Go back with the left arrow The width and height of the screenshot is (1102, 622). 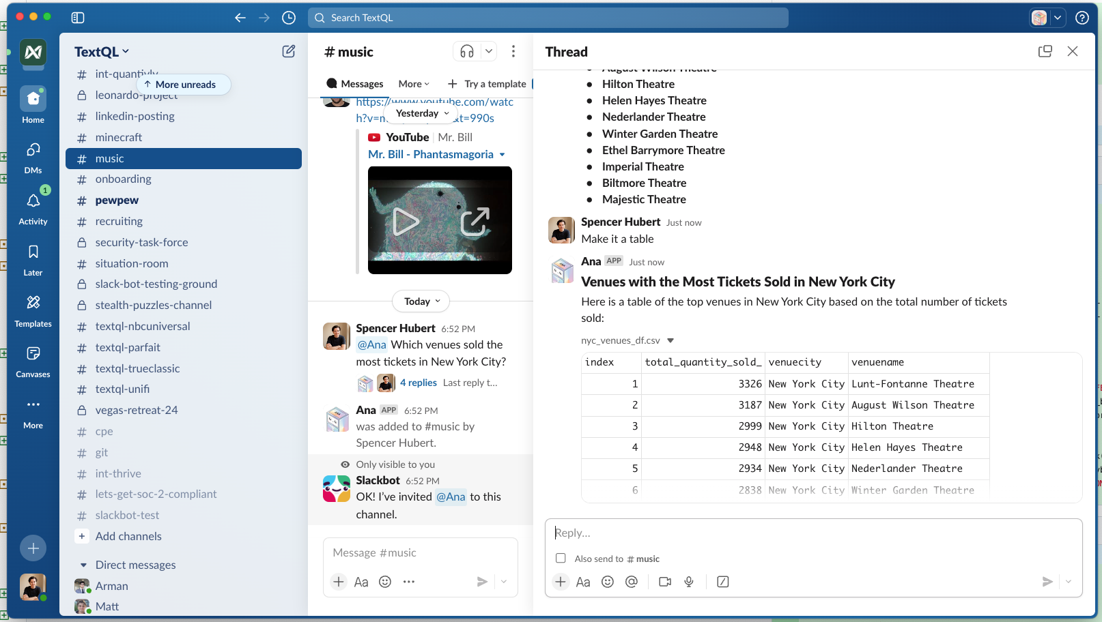(240, 18)
